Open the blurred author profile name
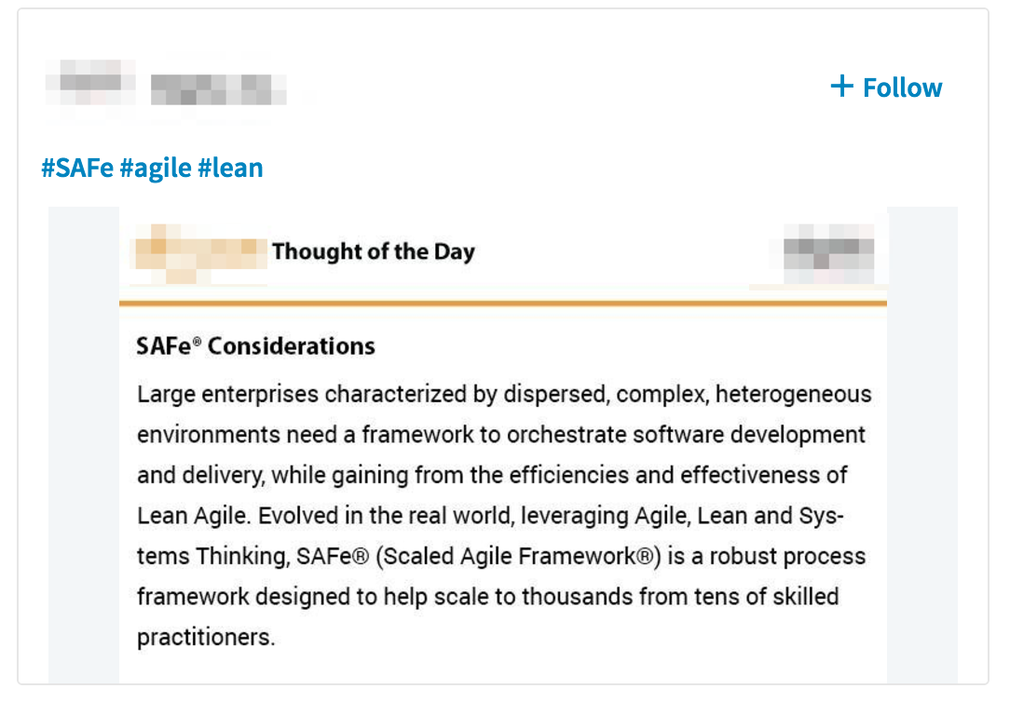The image size is (1010, 702). click(90, 82)
